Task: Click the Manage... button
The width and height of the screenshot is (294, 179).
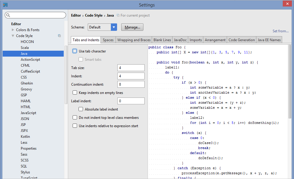Action: tap(132, 27)
